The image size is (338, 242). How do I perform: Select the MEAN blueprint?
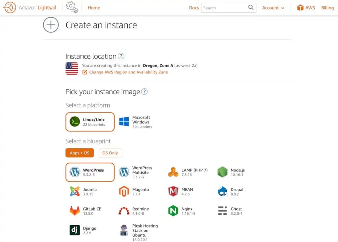[181, 192]
